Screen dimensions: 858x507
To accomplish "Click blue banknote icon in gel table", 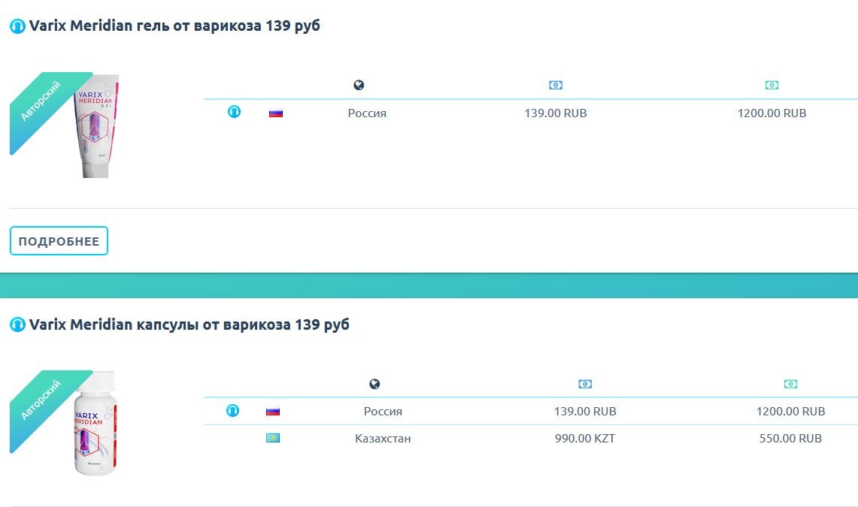I will (556, 85).
